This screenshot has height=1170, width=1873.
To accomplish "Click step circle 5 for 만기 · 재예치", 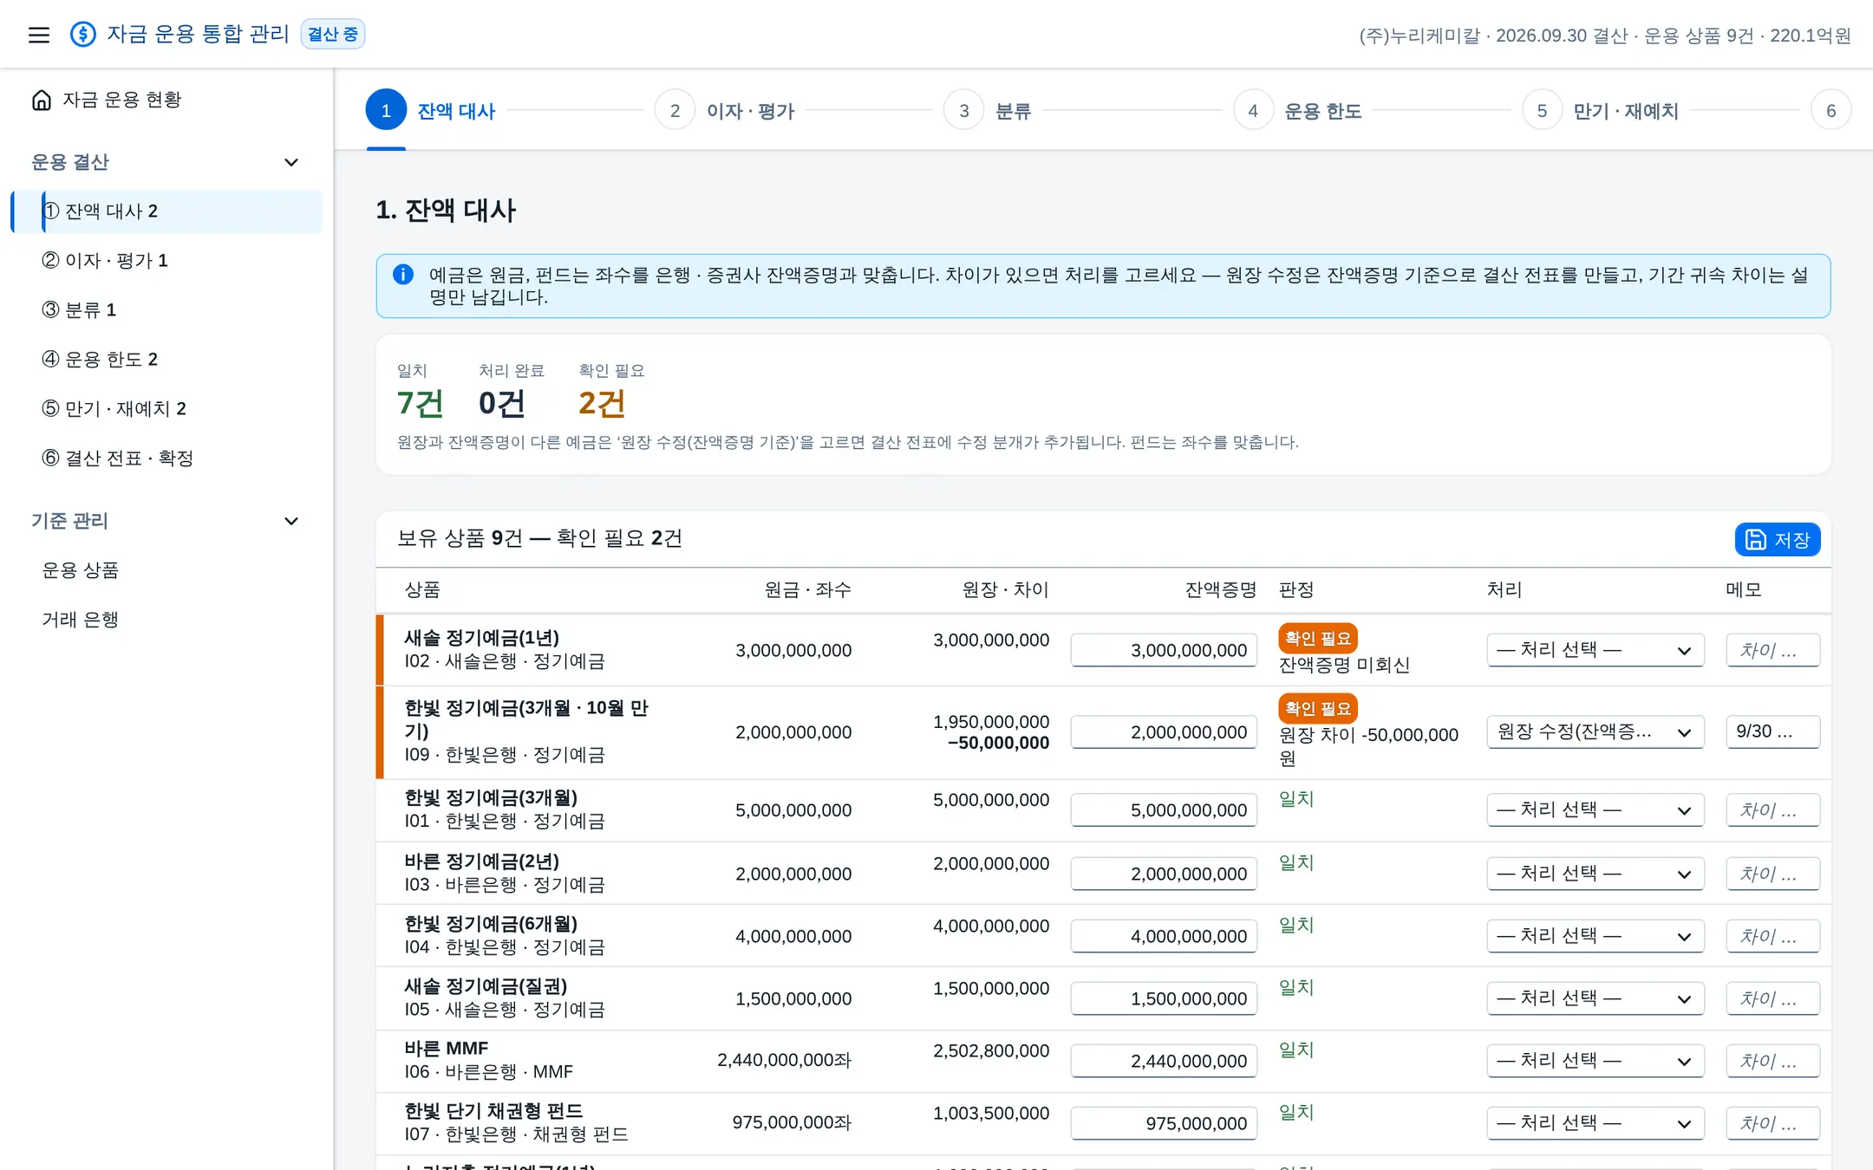I will click(x=1542, y=110).
